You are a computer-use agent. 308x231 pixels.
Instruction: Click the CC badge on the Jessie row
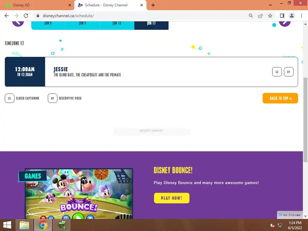[x=277, y=72]
